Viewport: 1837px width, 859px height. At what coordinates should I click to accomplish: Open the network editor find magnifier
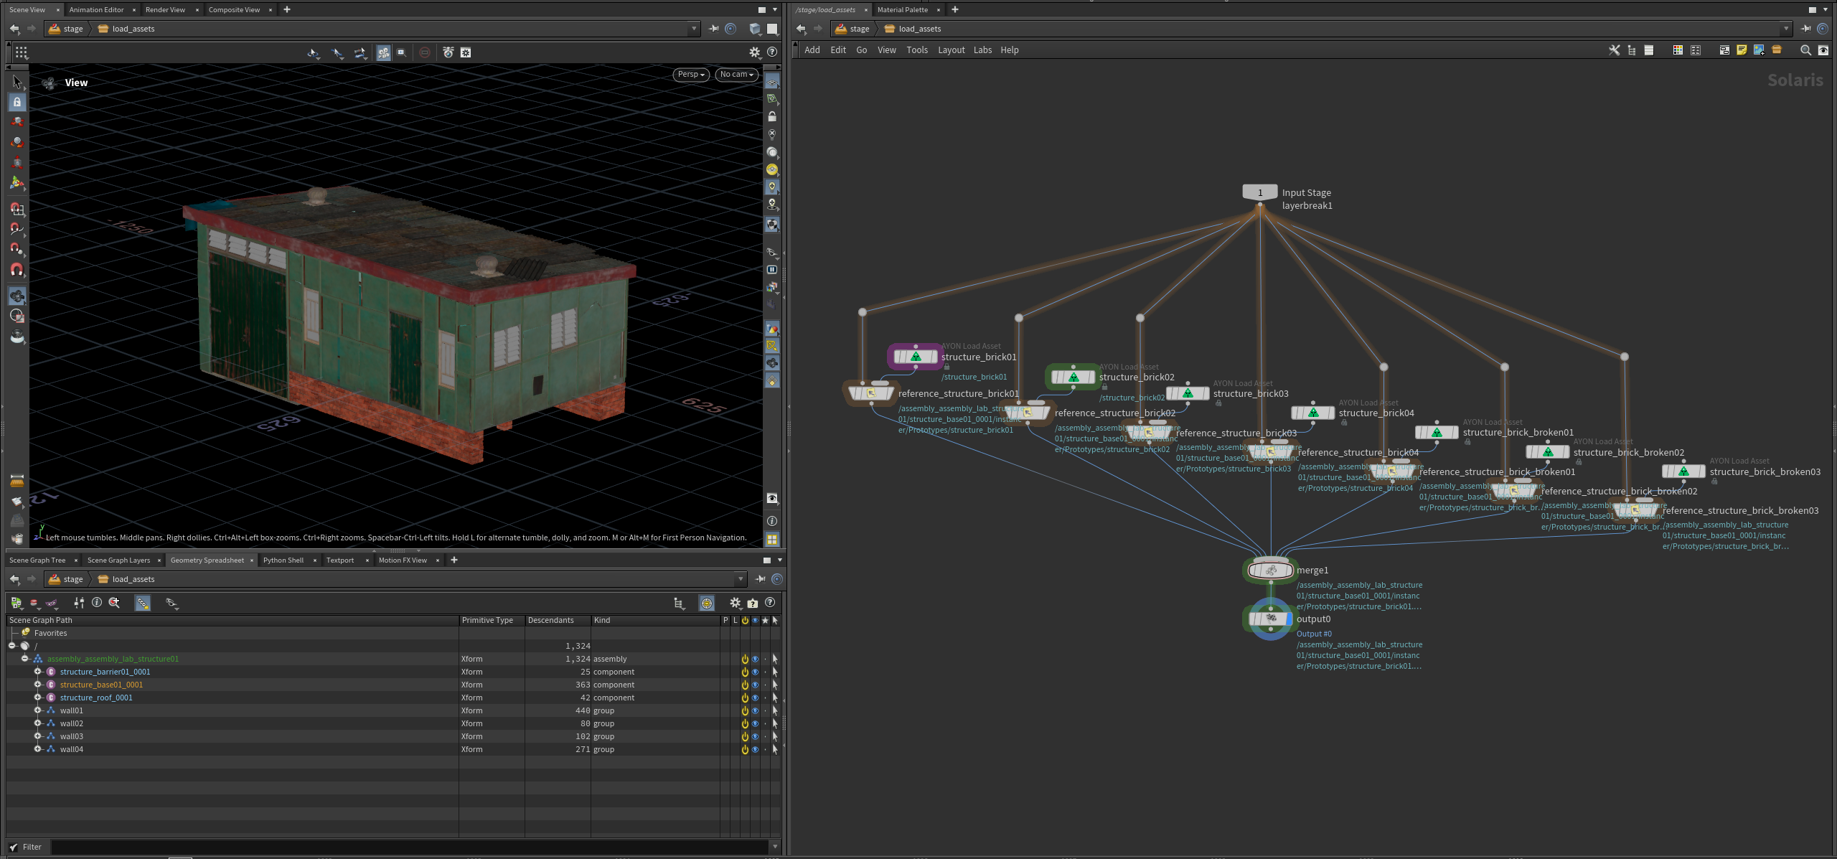[1805, 50]
